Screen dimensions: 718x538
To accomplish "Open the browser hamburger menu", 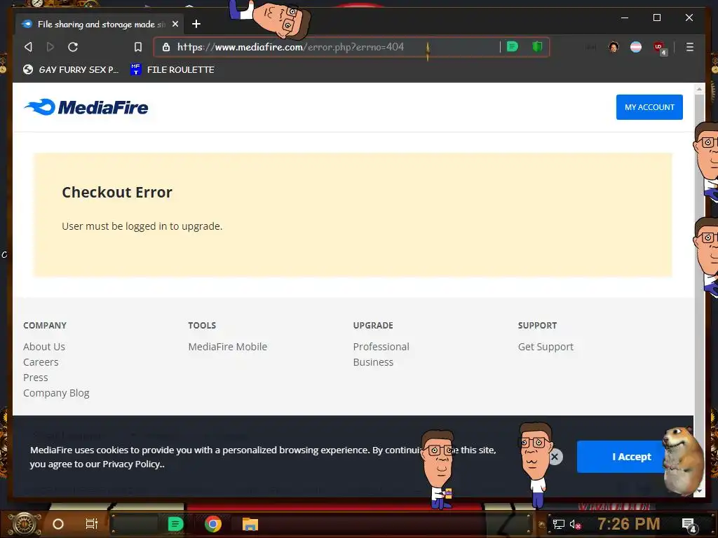I will (690, 47).
